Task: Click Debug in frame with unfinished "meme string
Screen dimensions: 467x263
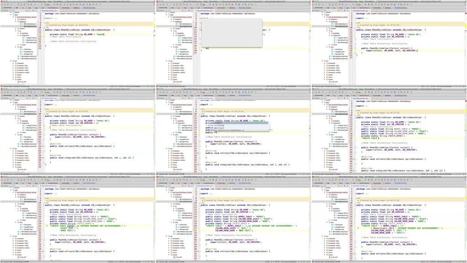Action: pos(58,5)
